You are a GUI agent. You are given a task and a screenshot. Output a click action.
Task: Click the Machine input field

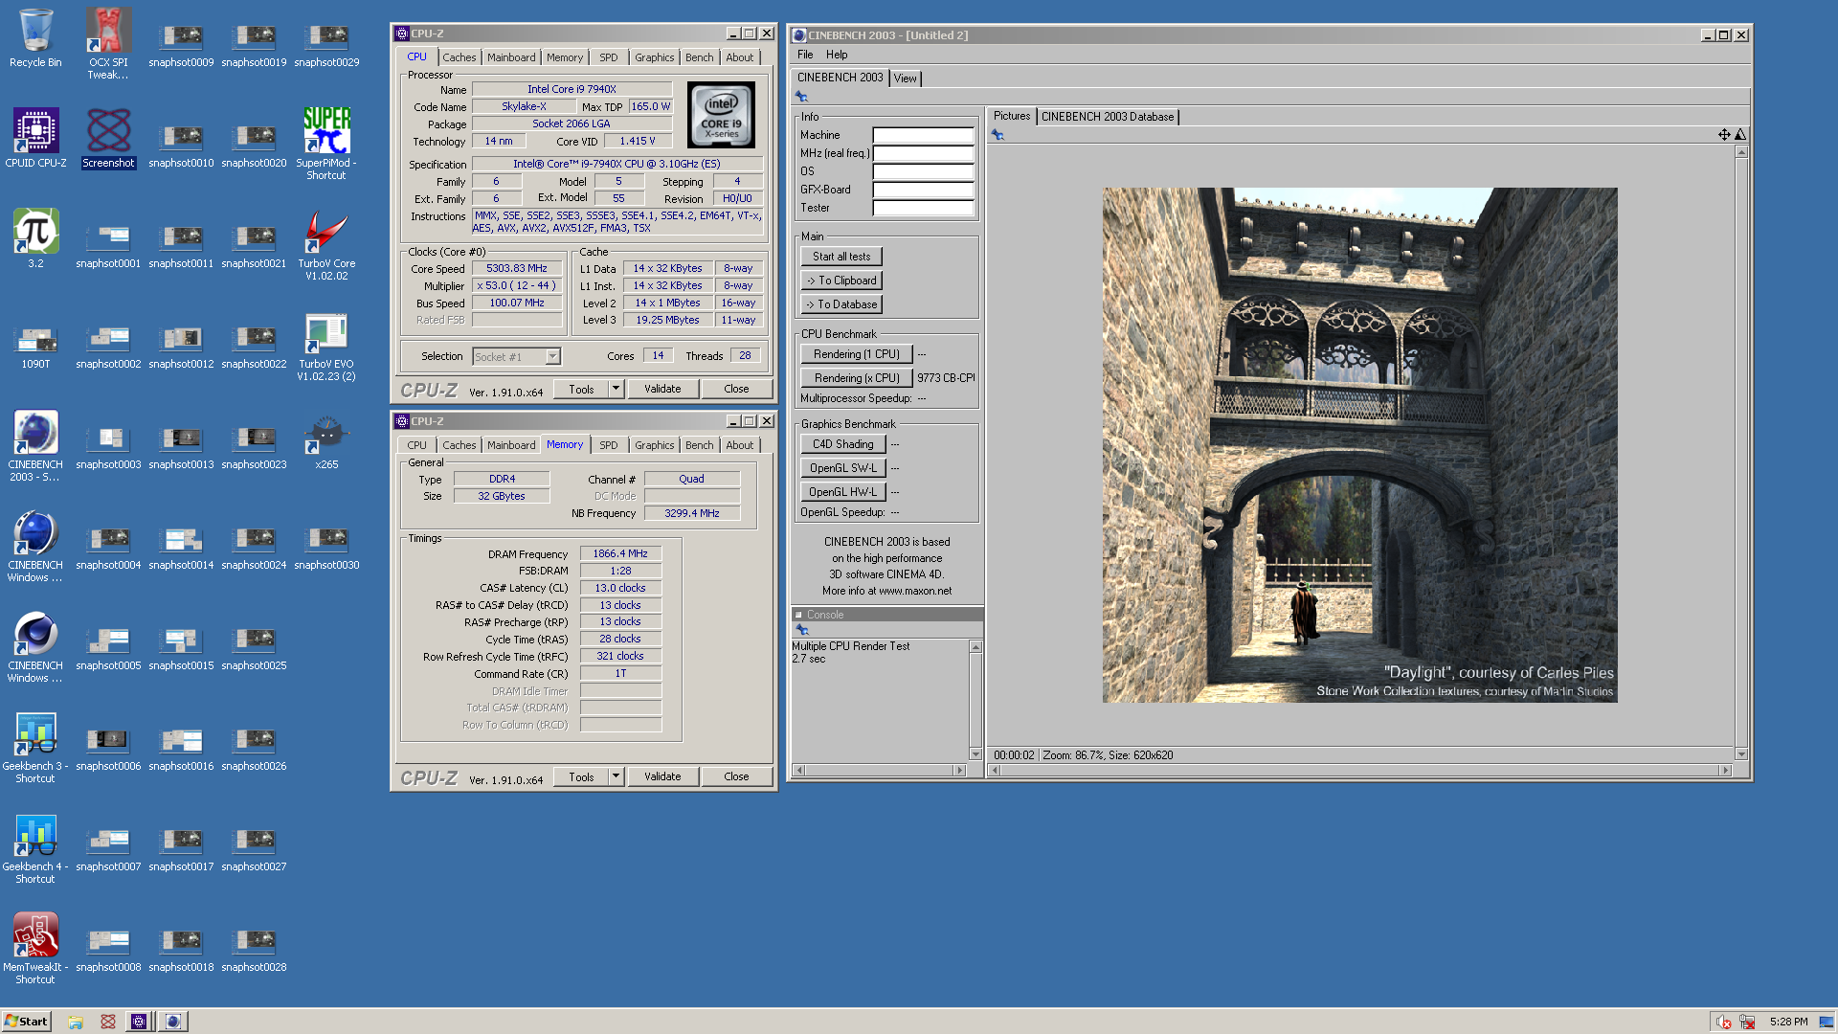[x=923, y=135]
